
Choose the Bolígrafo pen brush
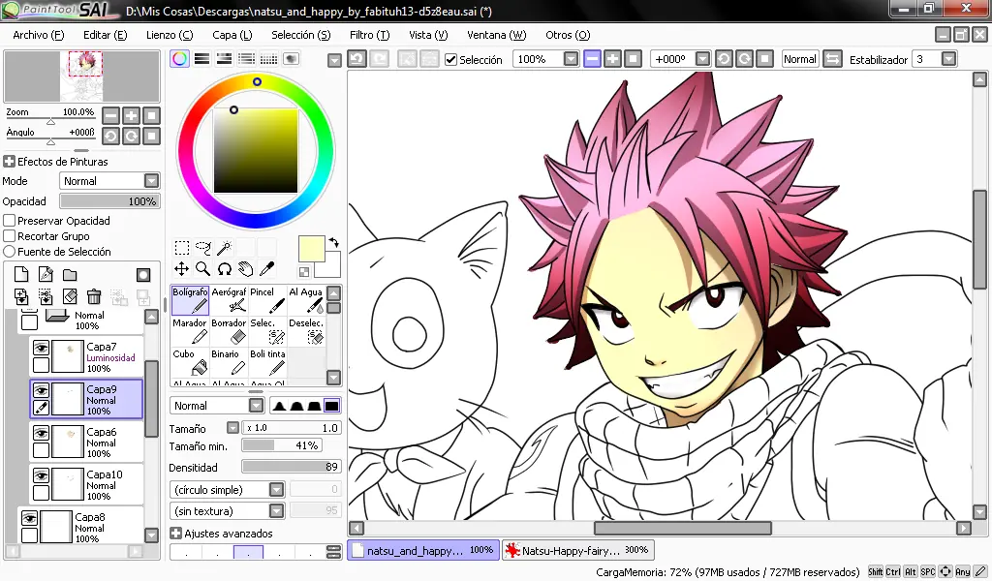click(191, 299)
